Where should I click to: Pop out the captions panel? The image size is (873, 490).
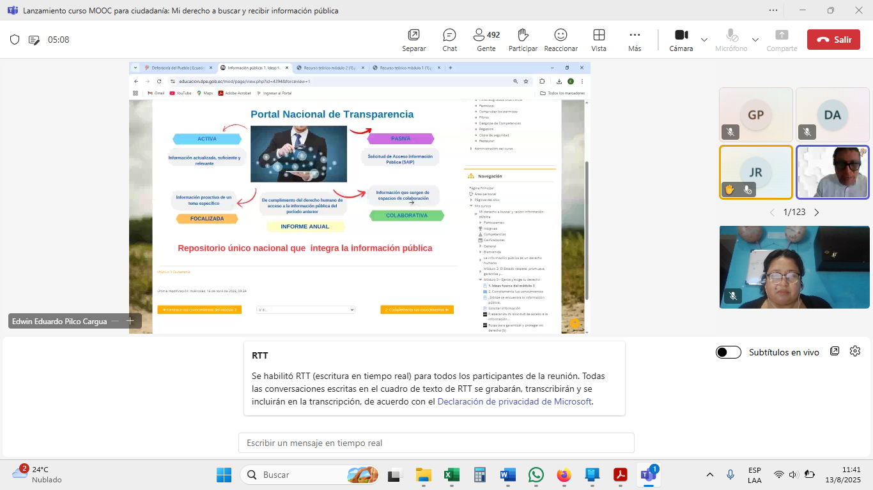click(x=835, y=352)
